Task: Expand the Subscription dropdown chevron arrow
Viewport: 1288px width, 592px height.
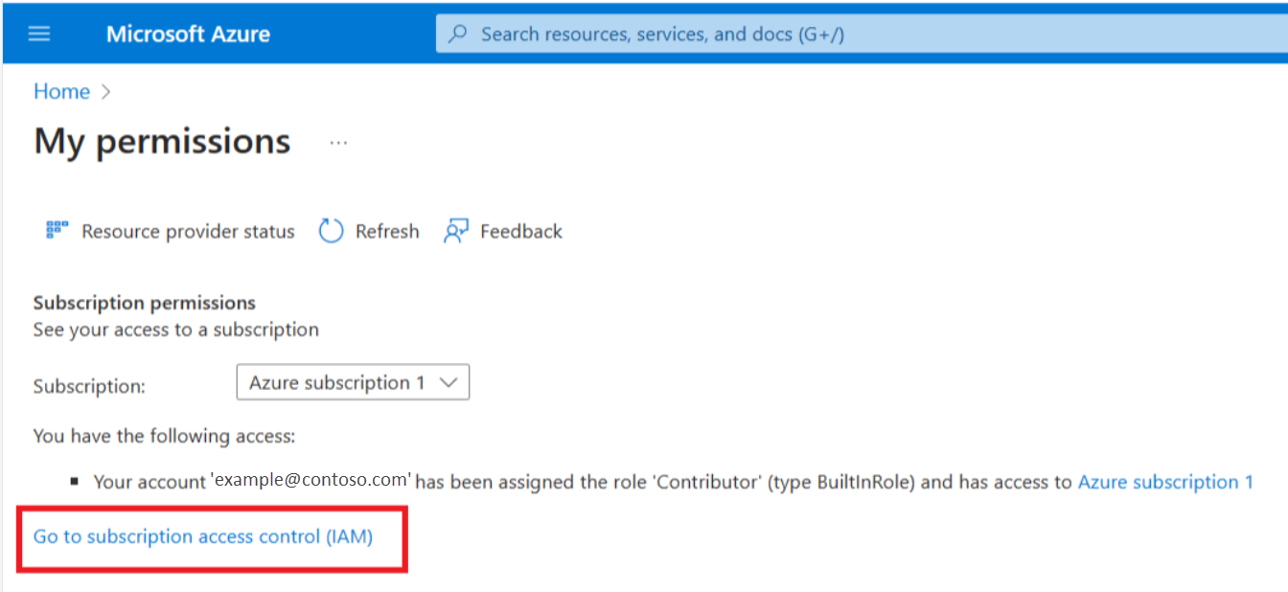Action: [448, 383]
